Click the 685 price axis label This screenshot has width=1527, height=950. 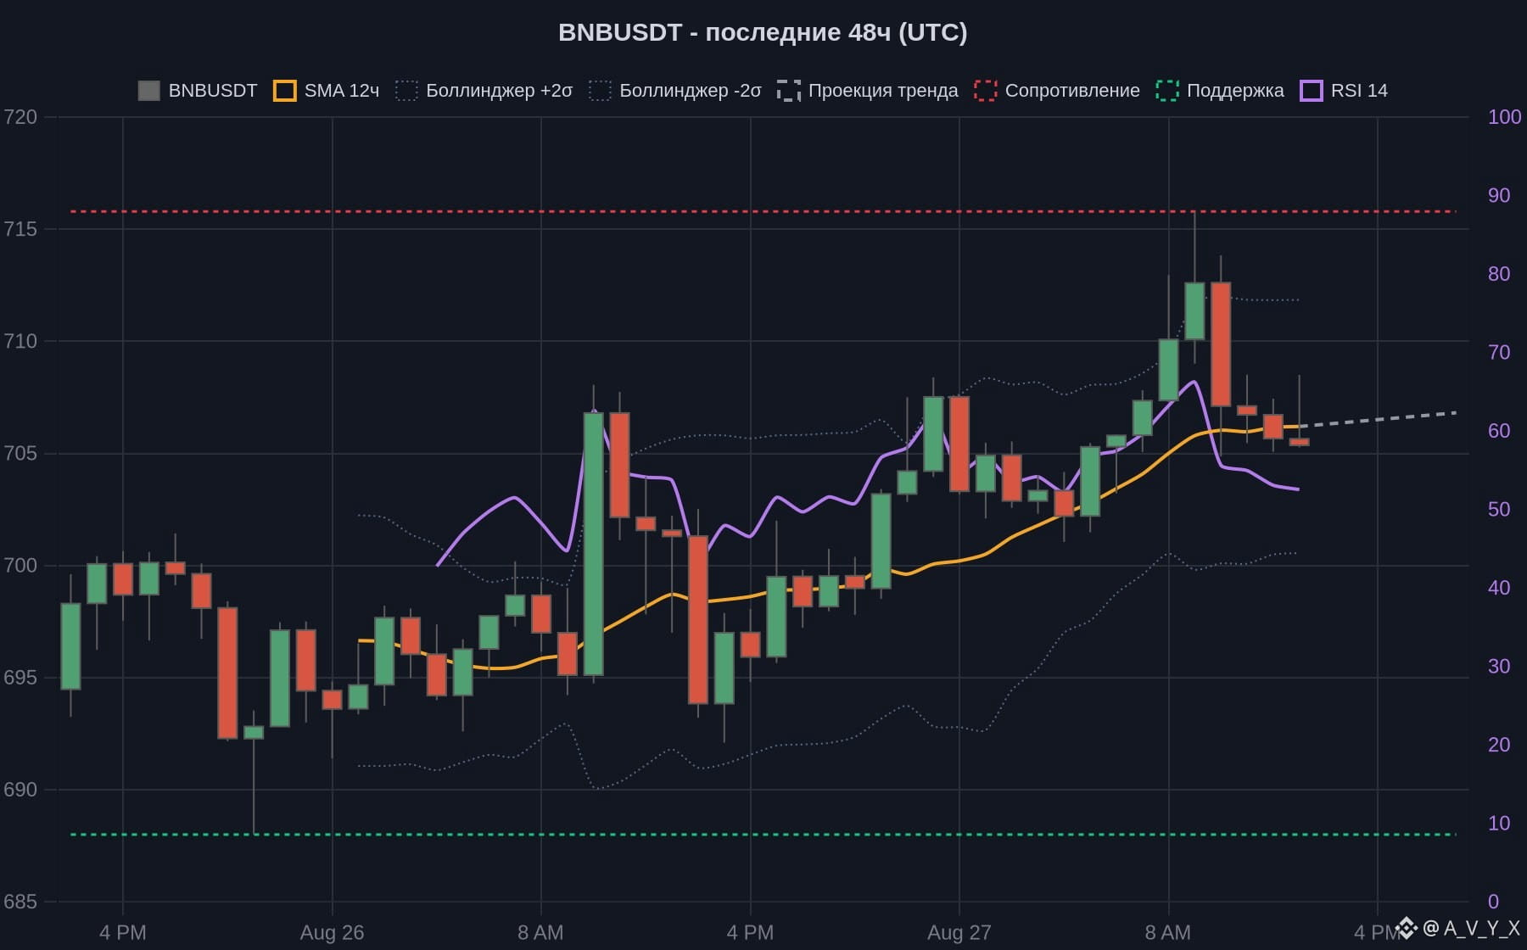[x=20, y=902]
